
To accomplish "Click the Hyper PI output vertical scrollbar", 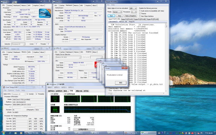I will (x=166, y=58).
